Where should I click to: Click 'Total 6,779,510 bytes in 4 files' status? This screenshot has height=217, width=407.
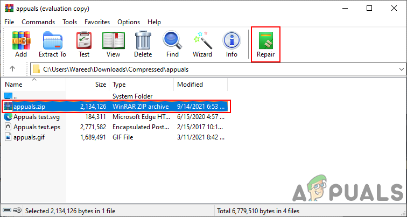point(258,211)
